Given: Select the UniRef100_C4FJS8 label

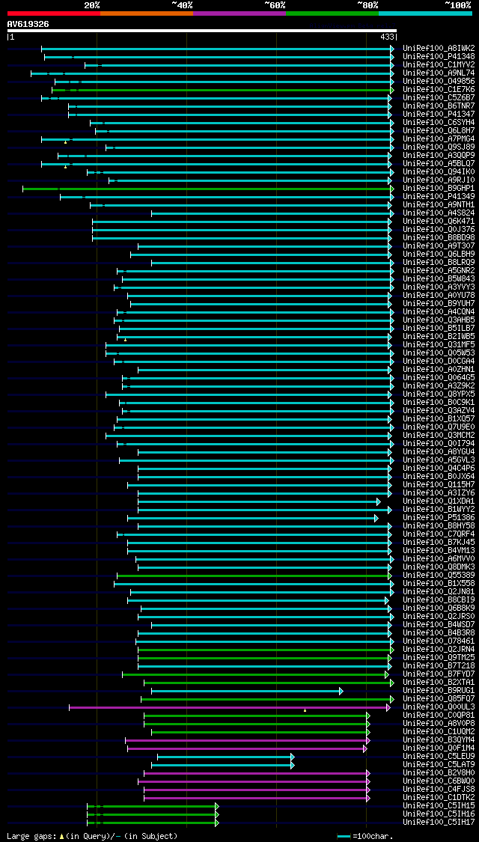Looking at the screenshot, I should [x=439, y=790].
